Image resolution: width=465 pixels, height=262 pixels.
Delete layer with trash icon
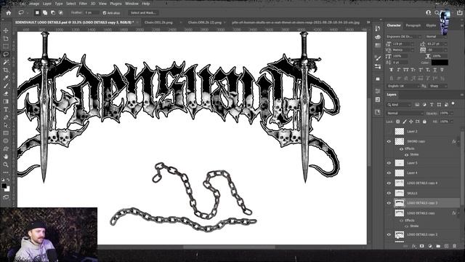454,246
